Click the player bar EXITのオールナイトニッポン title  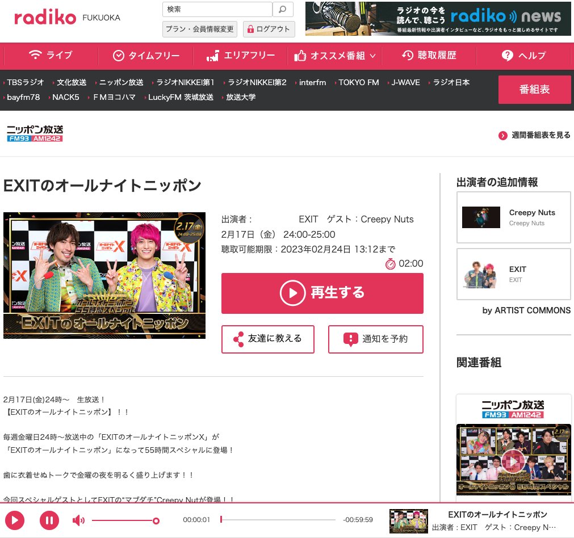[497, 515]
